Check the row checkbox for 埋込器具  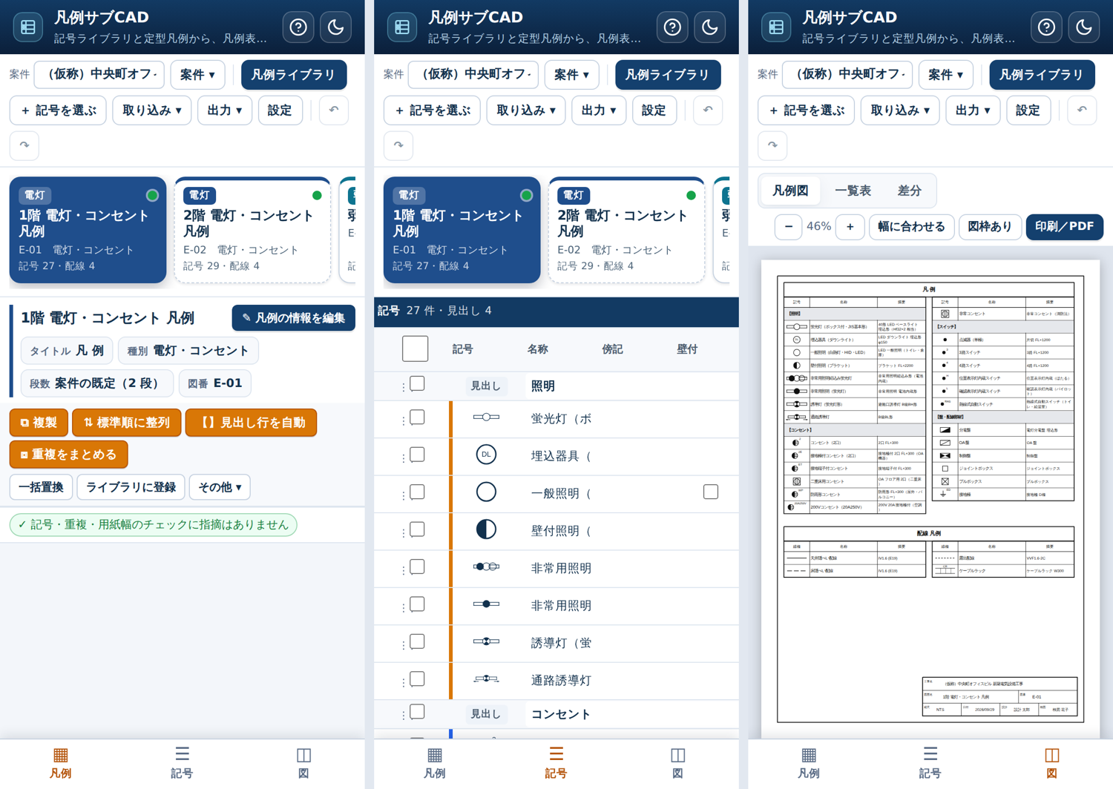418,455
